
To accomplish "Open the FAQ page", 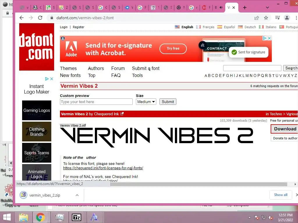I will pyautogui.click(x=116, y=75).
